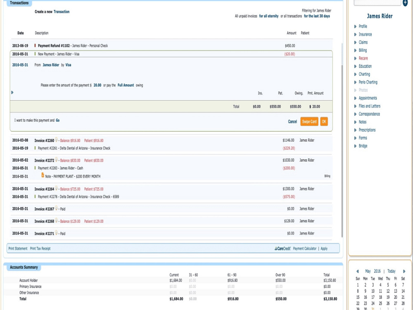The image size is (413, 310).
Task: Open Bridge section in sidebar
Action: click(363, 146)
